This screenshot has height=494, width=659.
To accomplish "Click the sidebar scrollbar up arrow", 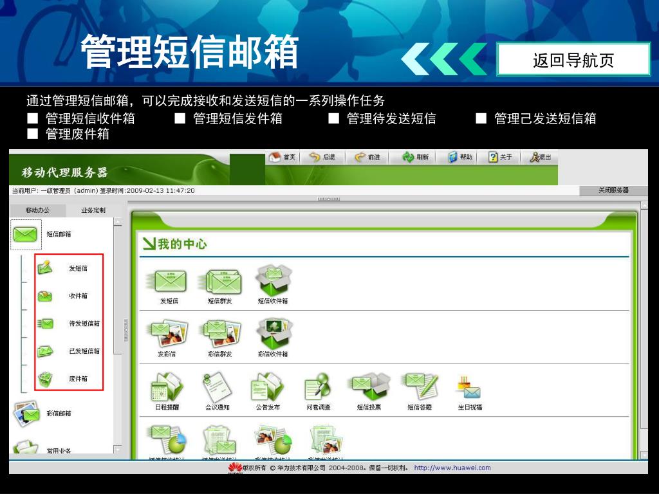I will [x=118, y=221].
